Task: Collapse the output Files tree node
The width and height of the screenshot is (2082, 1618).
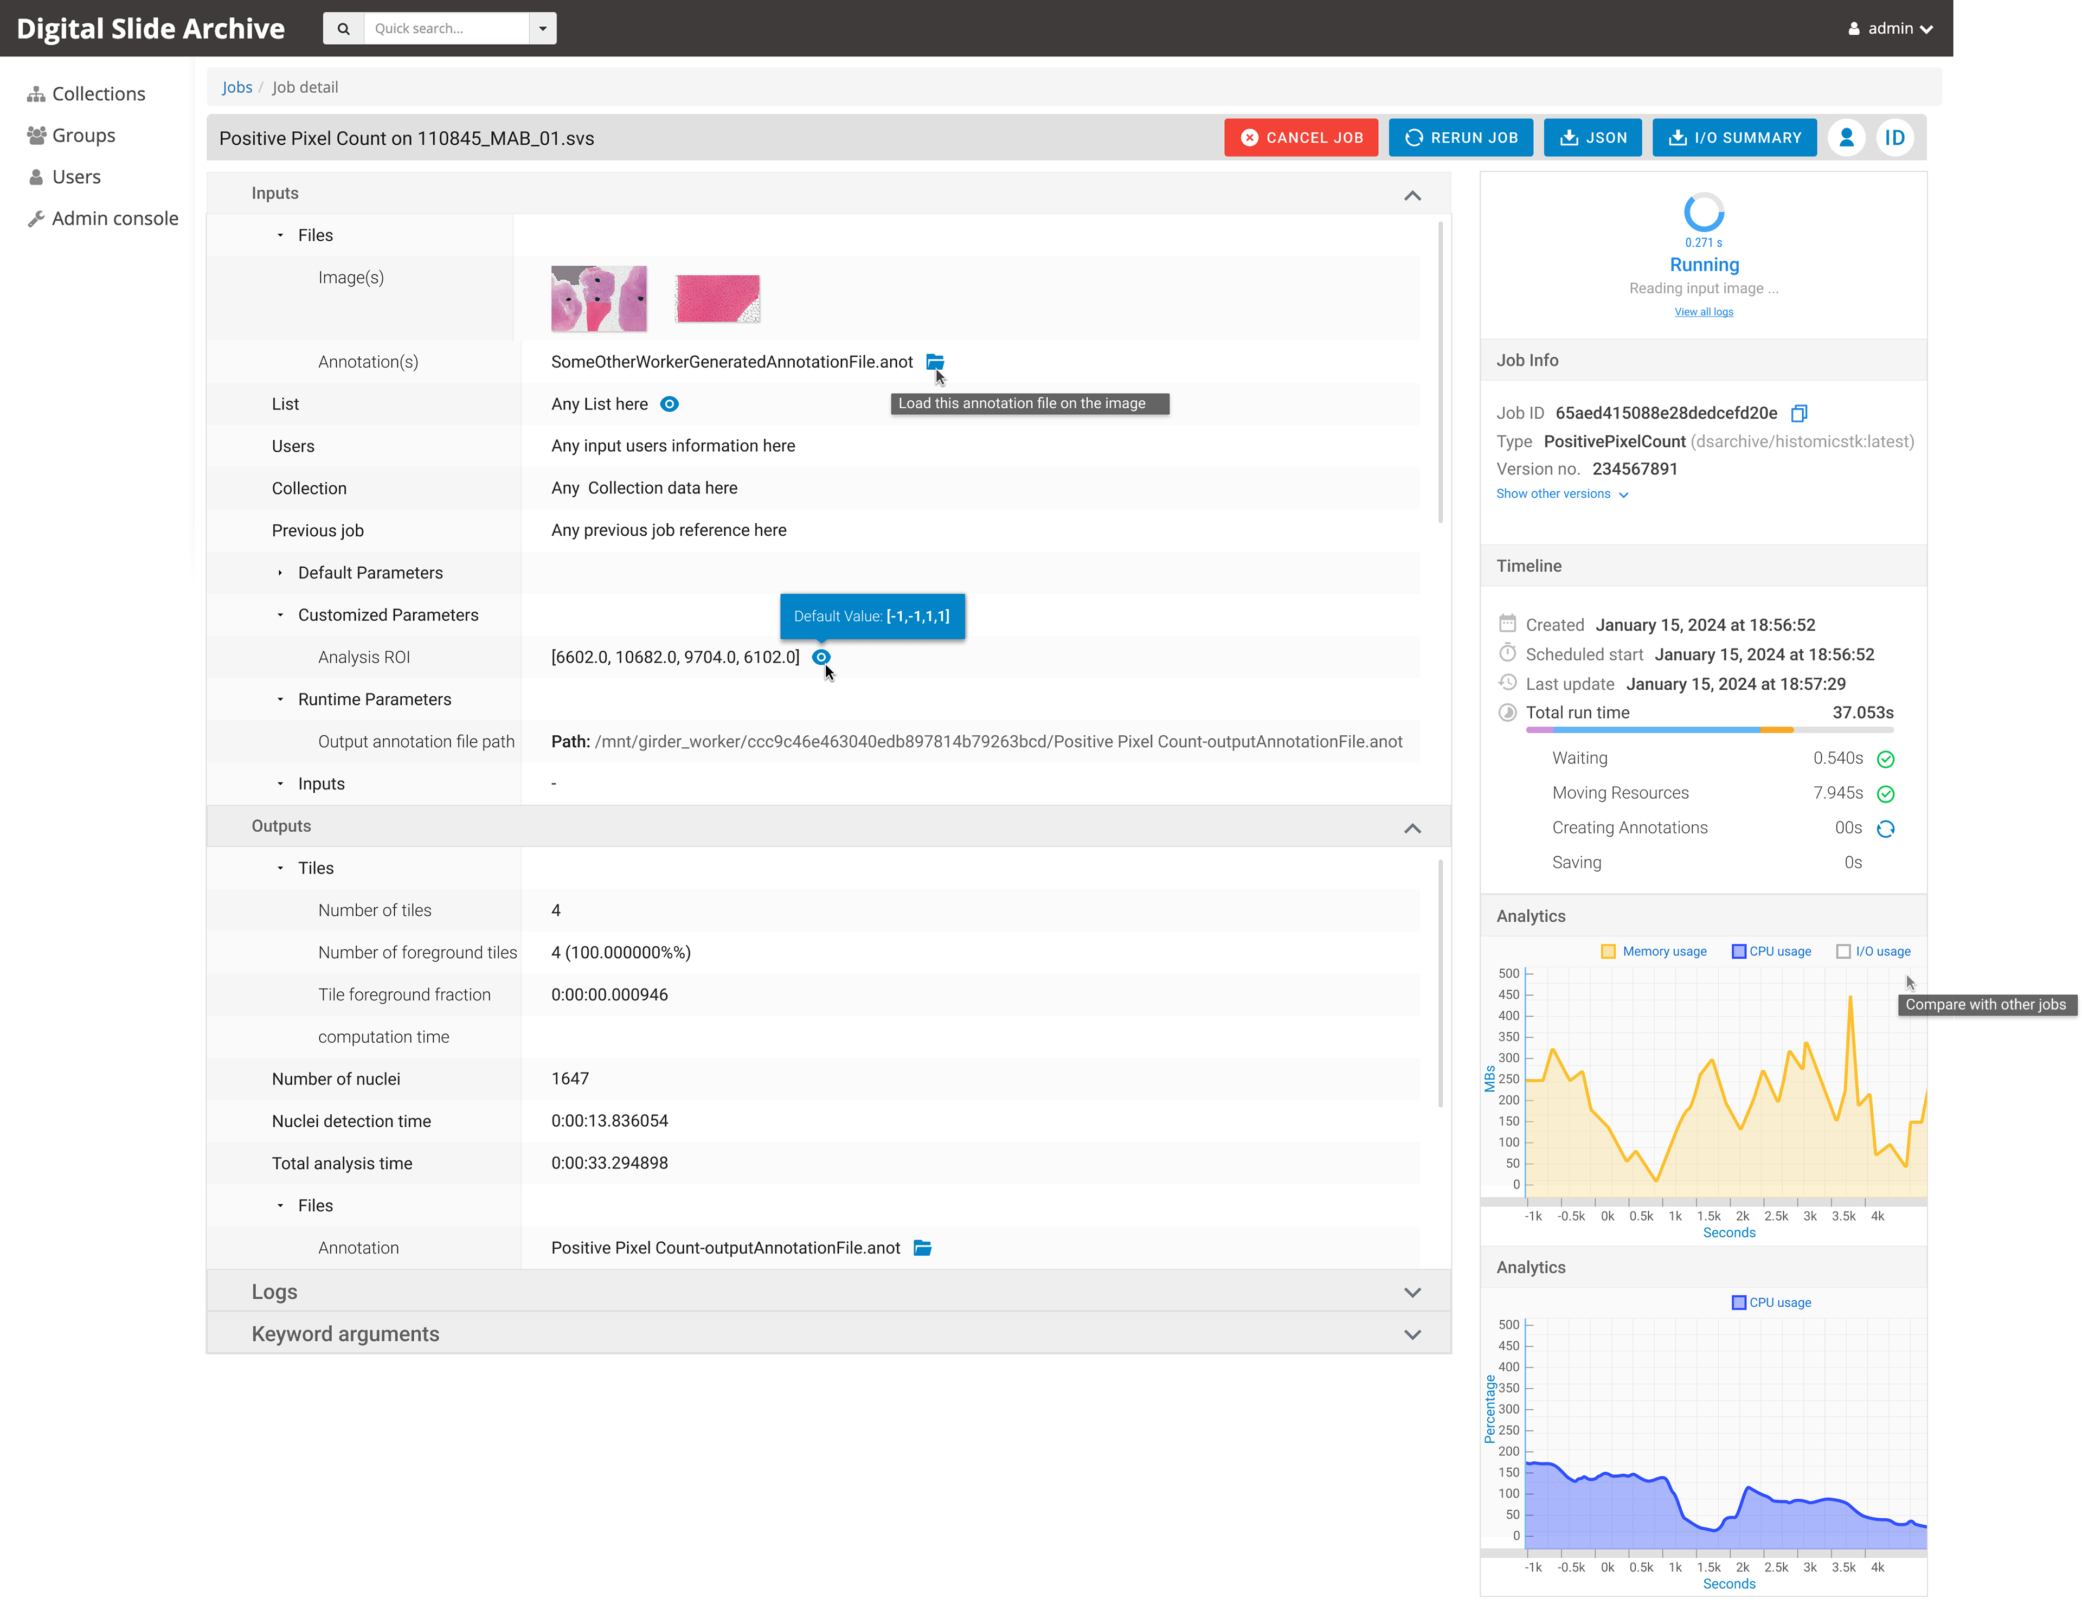Action: 280,1205
